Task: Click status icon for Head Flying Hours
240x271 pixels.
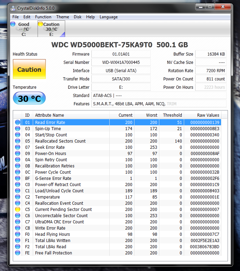Action: (x=18, y=234)
